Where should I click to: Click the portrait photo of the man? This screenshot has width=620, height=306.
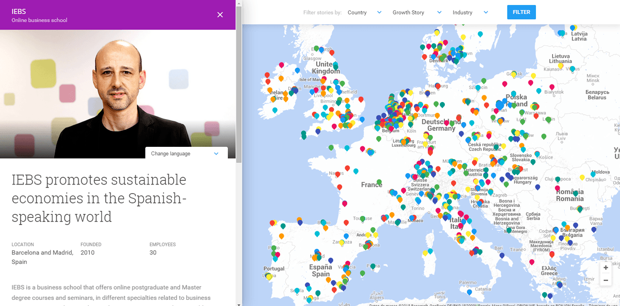118,94
